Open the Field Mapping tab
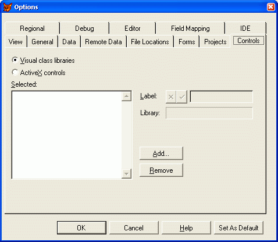The image size is (278, 242). pos(190,29)
